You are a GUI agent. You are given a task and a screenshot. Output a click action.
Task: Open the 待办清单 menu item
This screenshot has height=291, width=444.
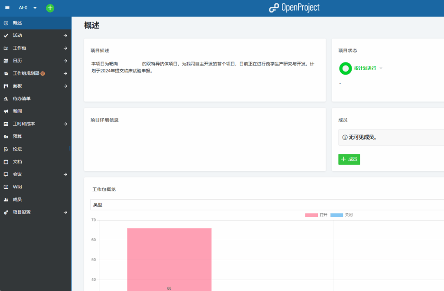point(36,98)
